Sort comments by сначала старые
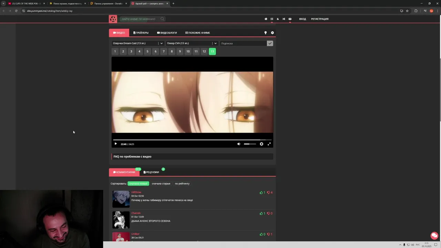This screenshot has width=441, height=248. [x=161, y=184]
